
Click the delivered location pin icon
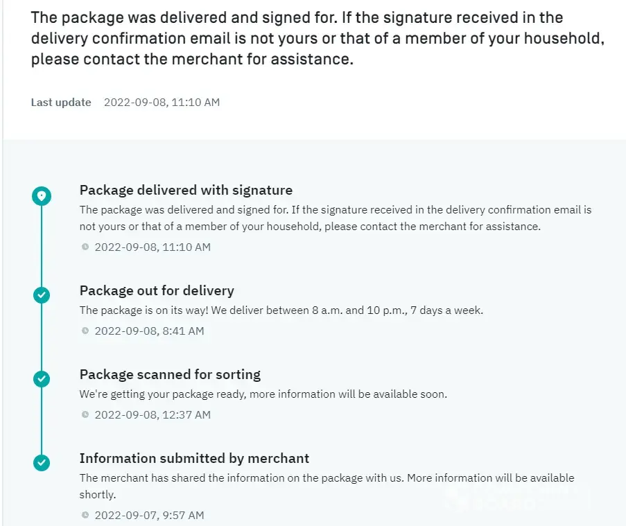click(x=42, y=197)
